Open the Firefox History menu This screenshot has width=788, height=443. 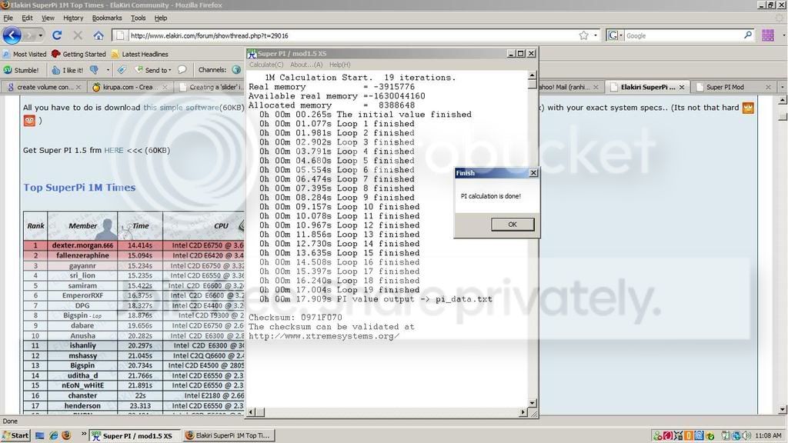pos(73,18)
